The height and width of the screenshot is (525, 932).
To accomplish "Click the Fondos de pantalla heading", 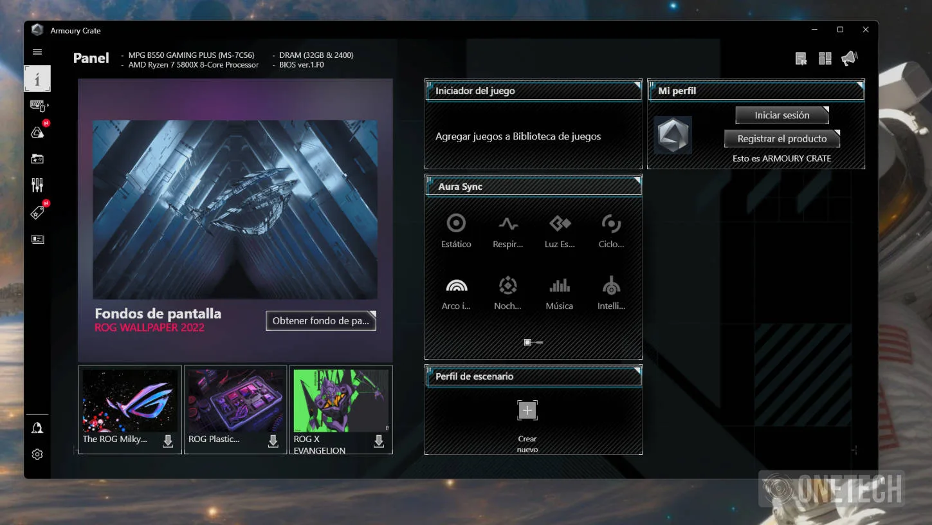I will pyautogui.click(x=158, y=313).
